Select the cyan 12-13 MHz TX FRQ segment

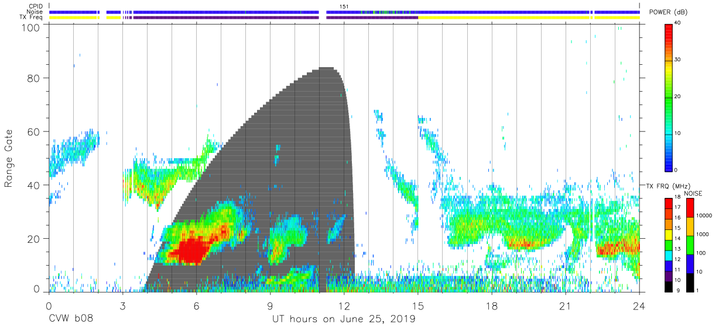coord(669,256)
